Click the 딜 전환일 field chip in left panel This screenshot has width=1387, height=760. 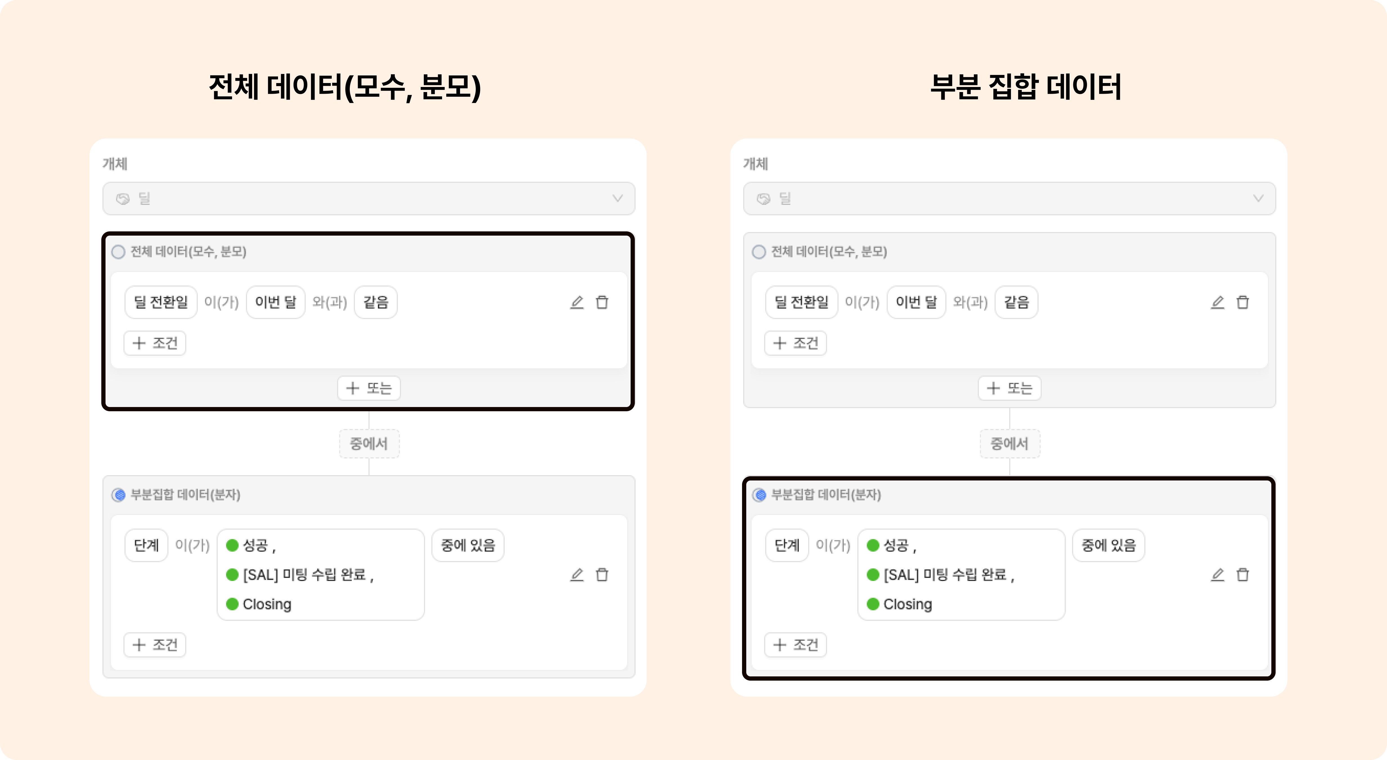pyautogui.click(x=161, y=302)
